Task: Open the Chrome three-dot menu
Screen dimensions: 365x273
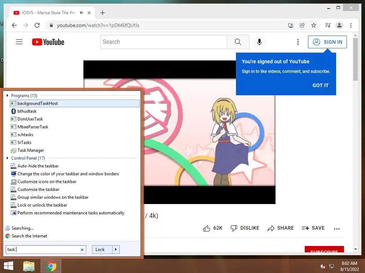Action: 351,25
